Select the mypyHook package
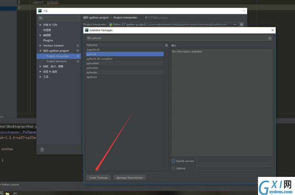The width and height of the screenshot is (295, 195). click(x=125, y=49)
